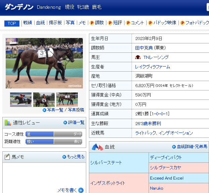Open trainer 田中克典 link
Image resolution: width=209 pixels, height=193 pixels.
[144, 48]
